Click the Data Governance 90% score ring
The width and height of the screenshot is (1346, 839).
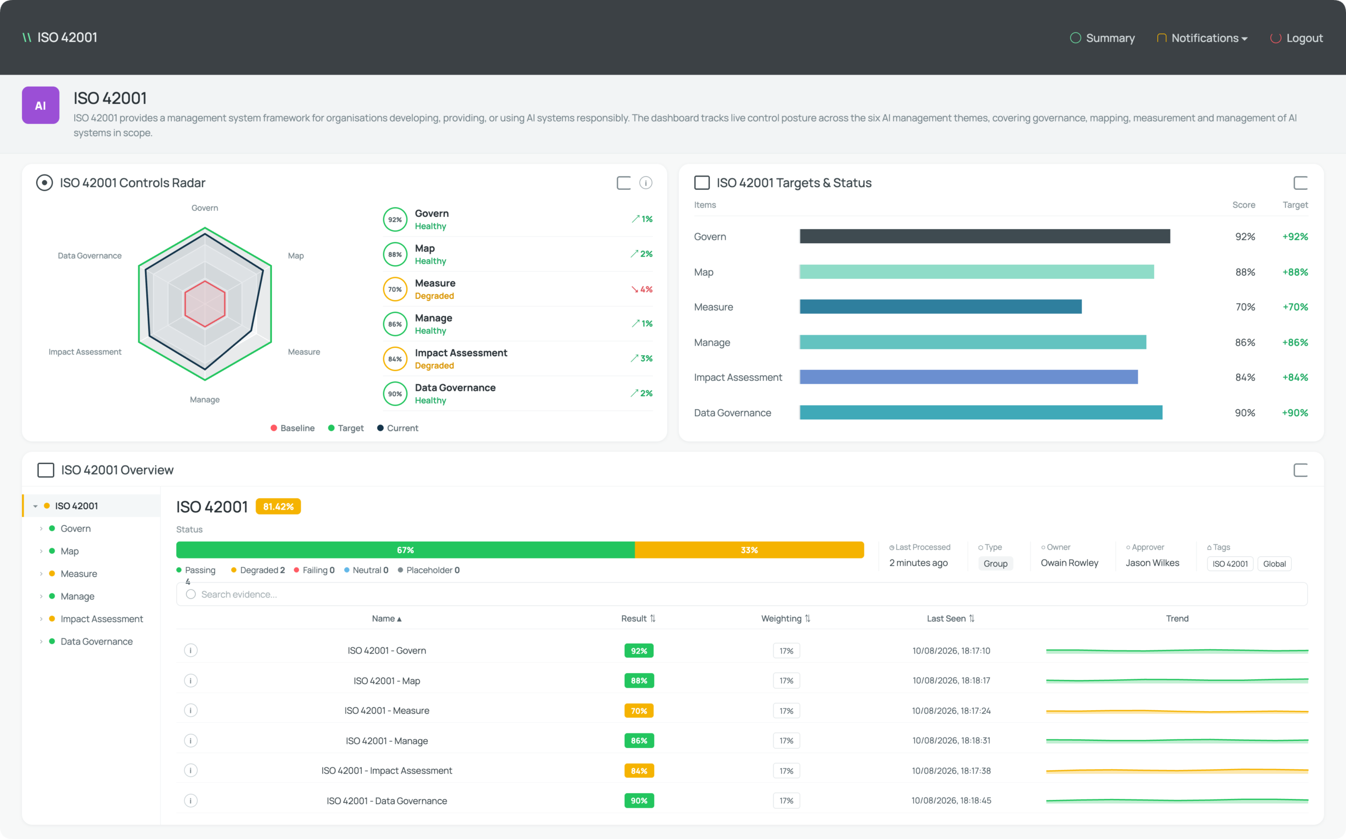pos(395,394)
